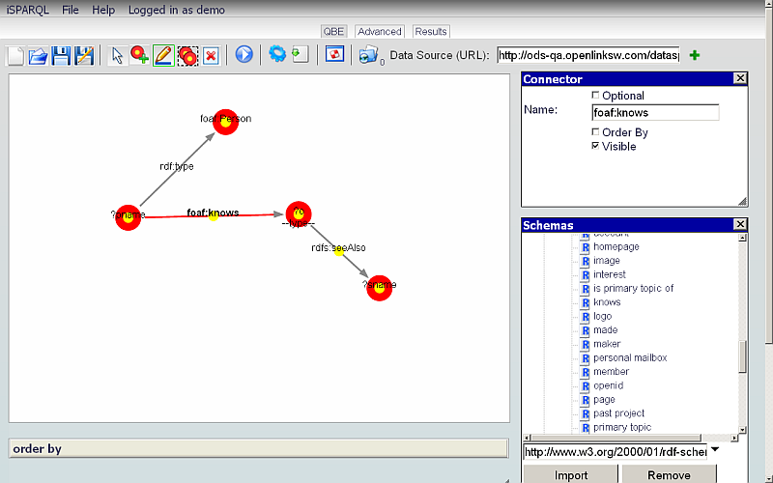This screenshot has height=483, width=773.
Task: Click the Schemas vertical scrollbar thumb
Action: [742, 356]
